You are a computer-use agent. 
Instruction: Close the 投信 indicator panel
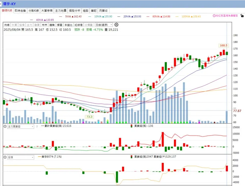[5, 157]
